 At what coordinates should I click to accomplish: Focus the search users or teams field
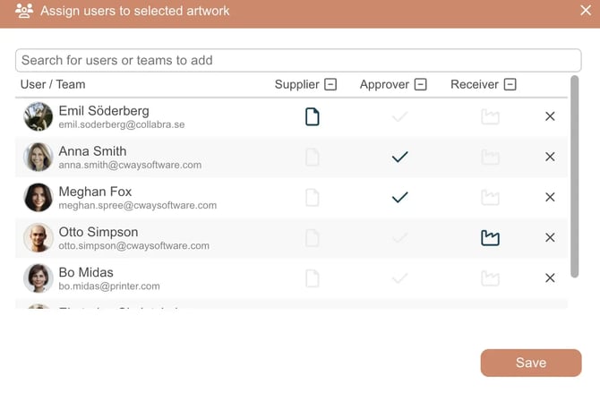click(x=298, y=61)
